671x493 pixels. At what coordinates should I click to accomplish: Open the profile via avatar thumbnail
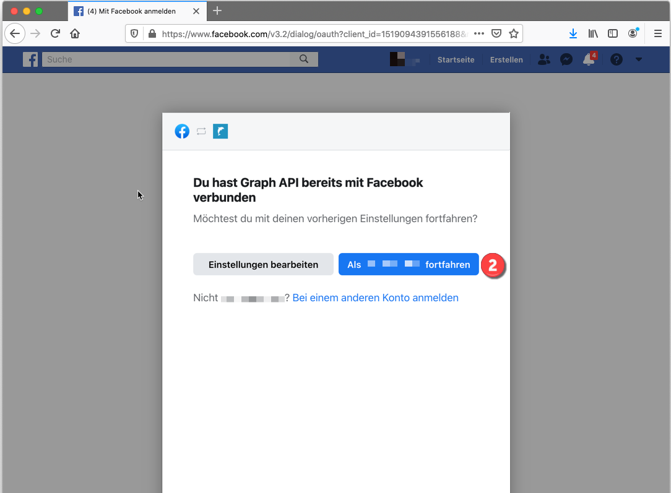pos(397,59)
